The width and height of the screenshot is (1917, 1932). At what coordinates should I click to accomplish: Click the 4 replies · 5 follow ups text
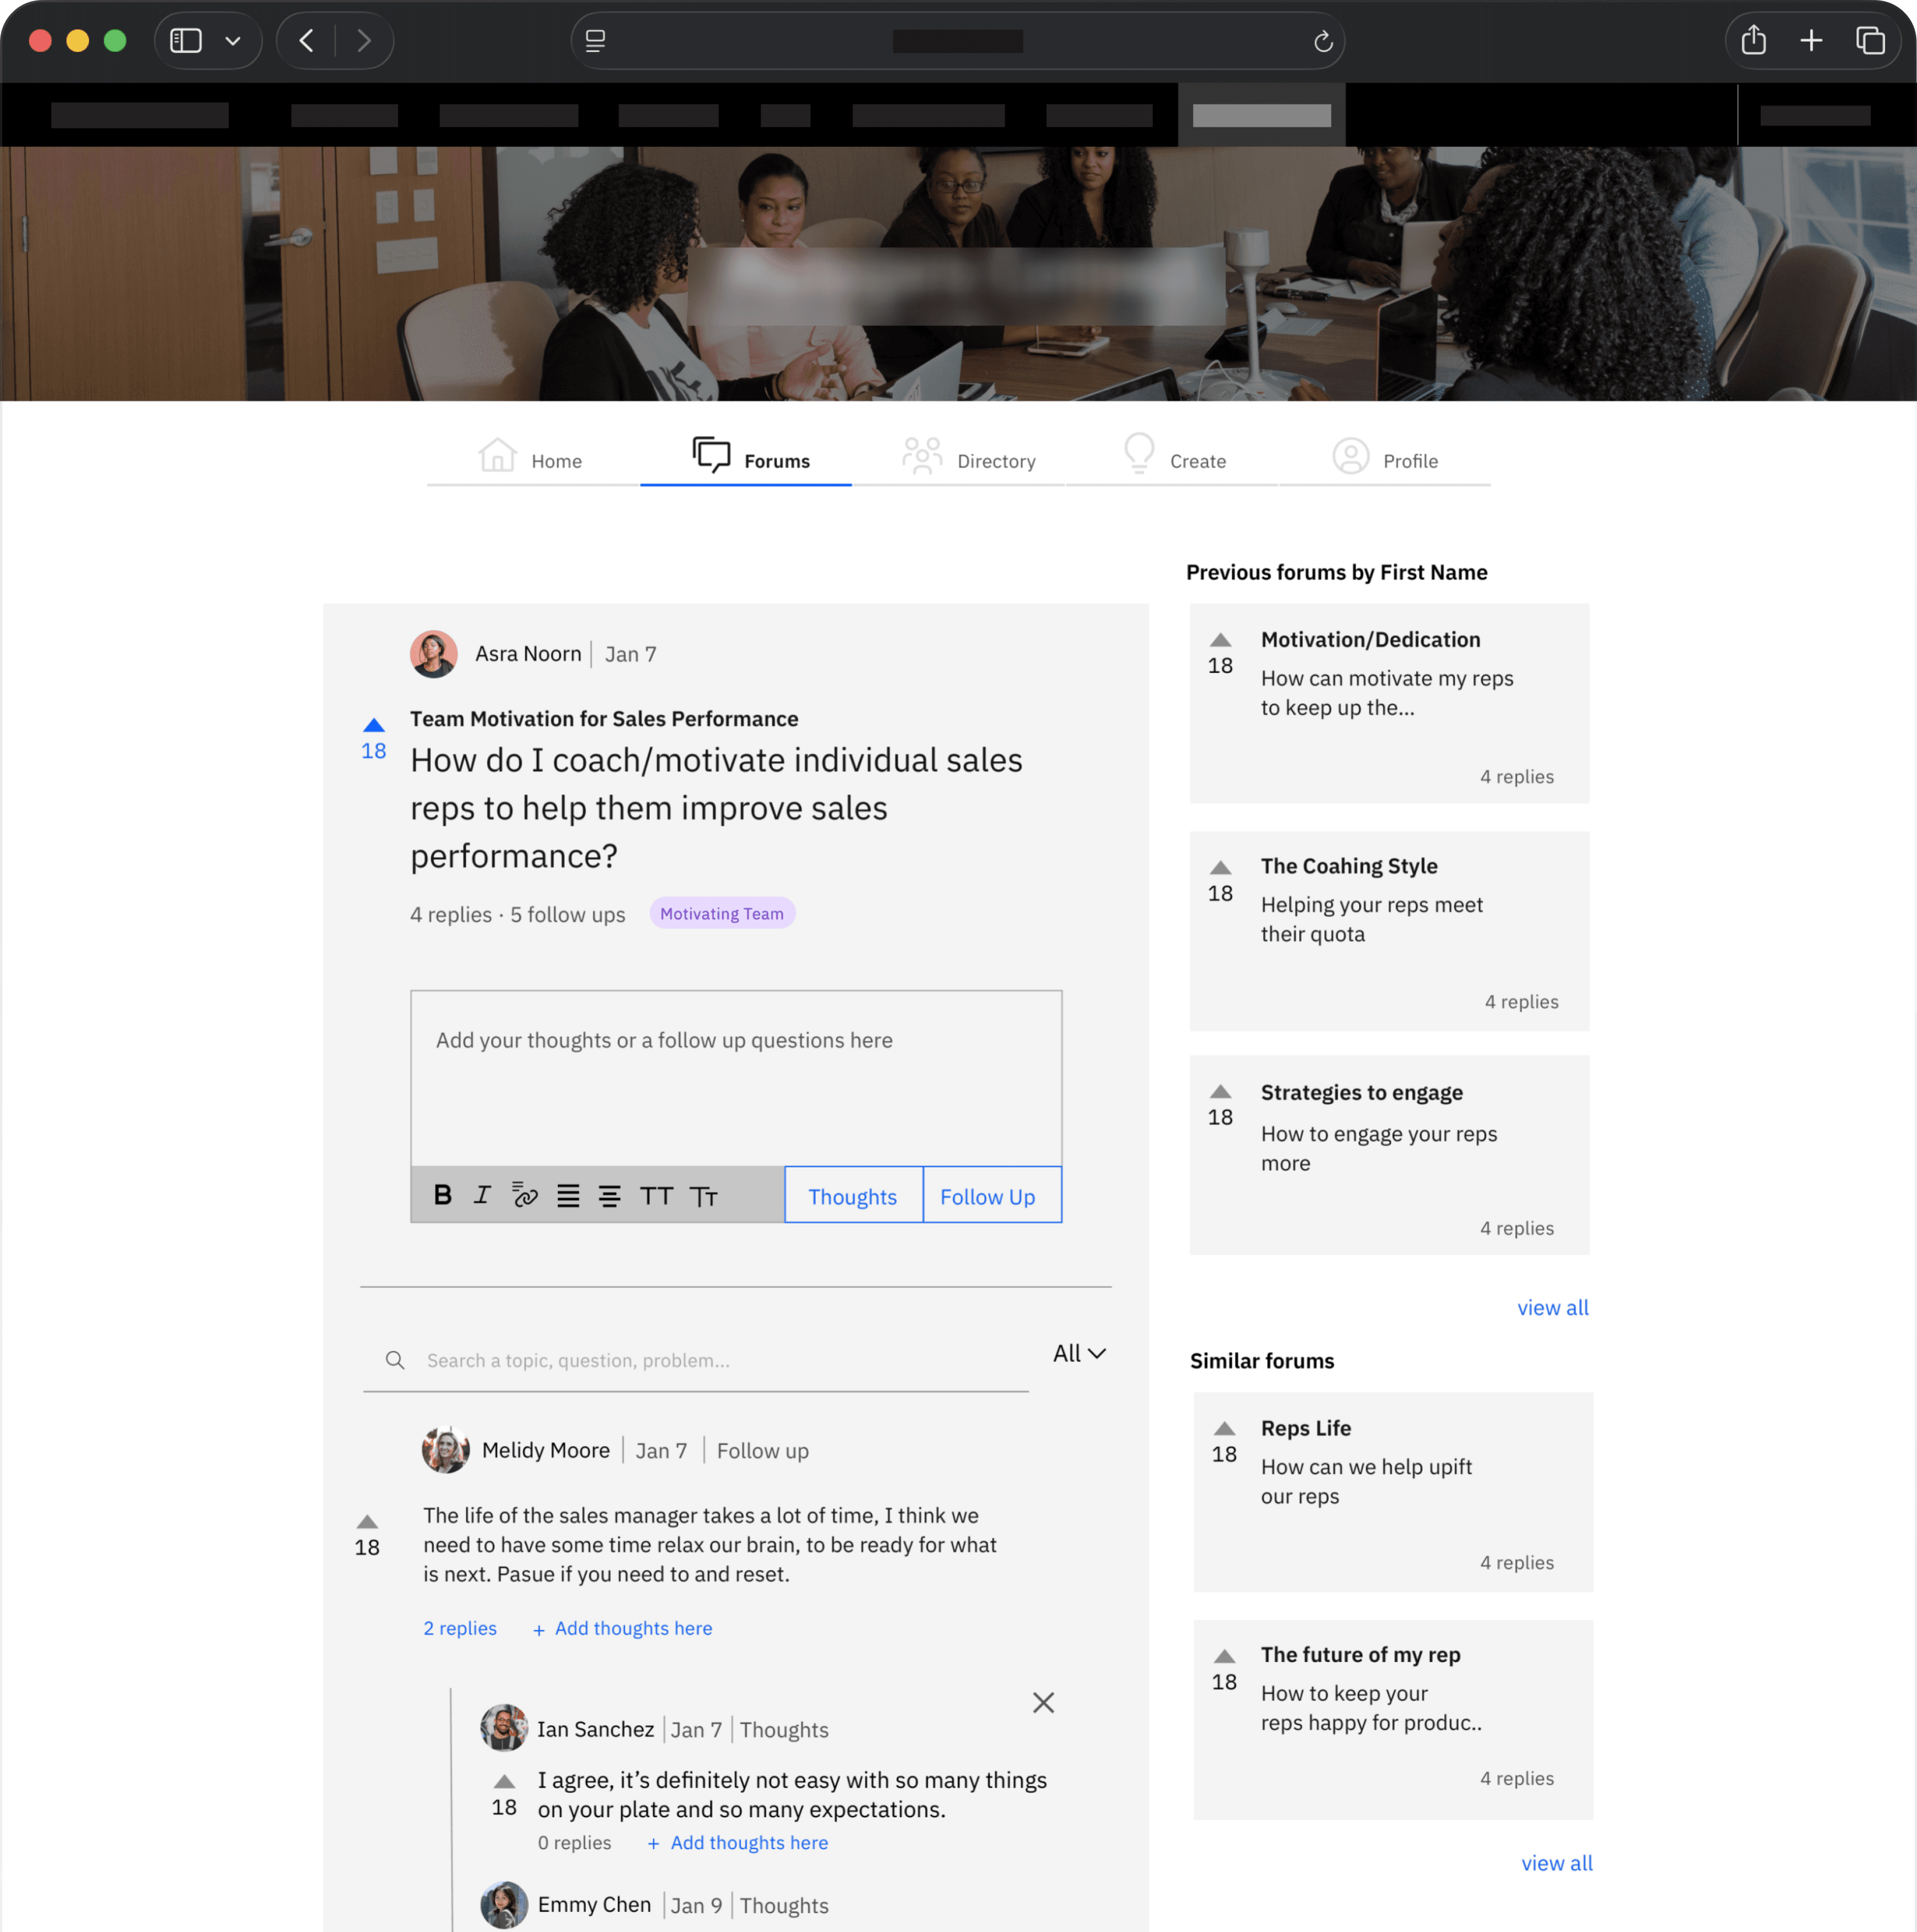[517, 914]
